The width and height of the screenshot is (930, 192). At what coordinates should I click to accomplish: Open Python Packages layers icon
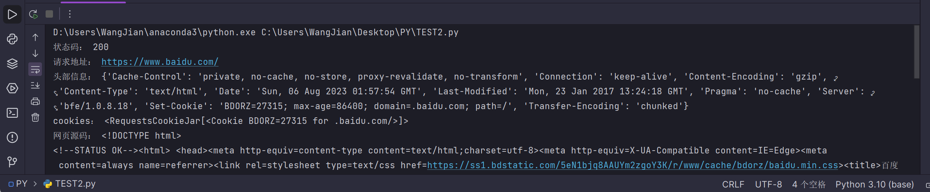[x=12, y=64]
